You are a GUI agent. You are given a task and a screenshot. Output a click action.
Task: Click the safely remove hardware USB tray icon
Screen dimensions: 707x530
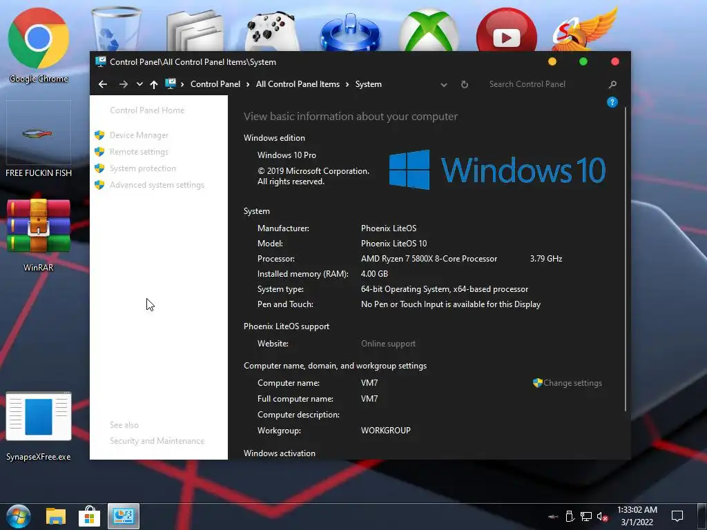click(570, 516)
